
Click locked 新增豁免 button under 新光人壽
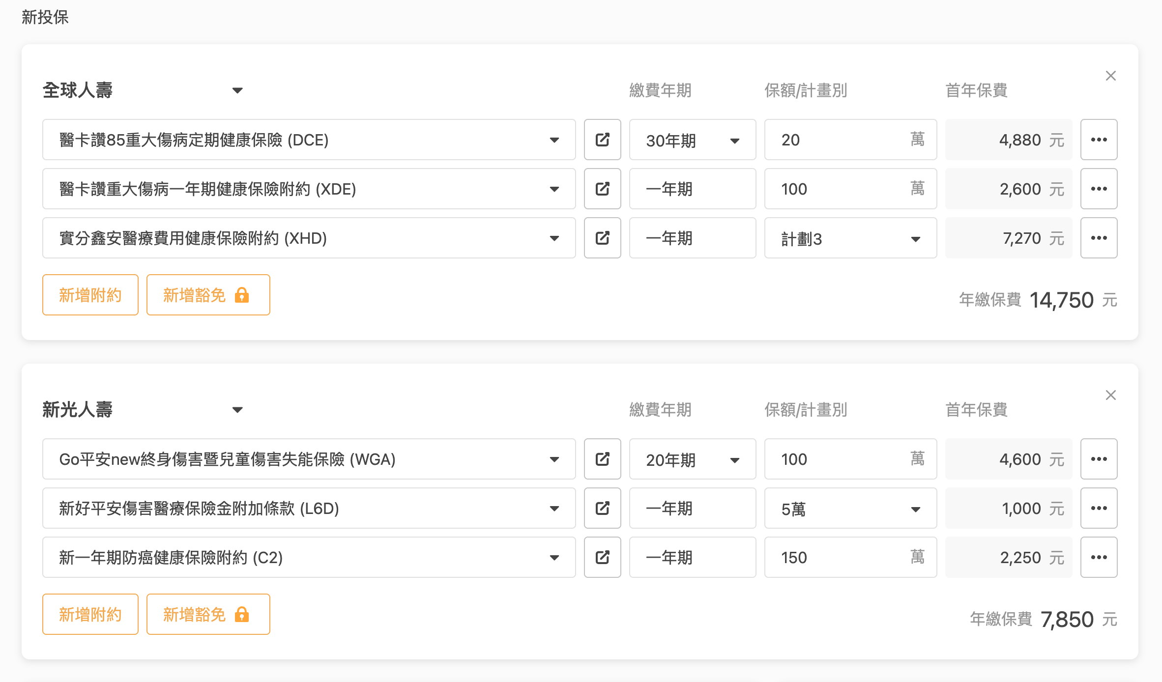coord(208,614)
